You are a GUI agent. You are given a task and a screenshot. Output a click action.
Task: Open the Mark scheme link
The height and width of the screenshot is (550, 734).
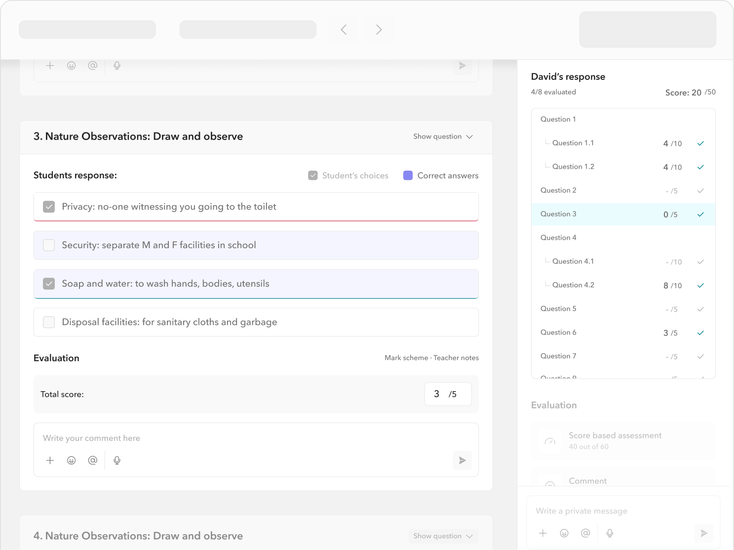406,358
